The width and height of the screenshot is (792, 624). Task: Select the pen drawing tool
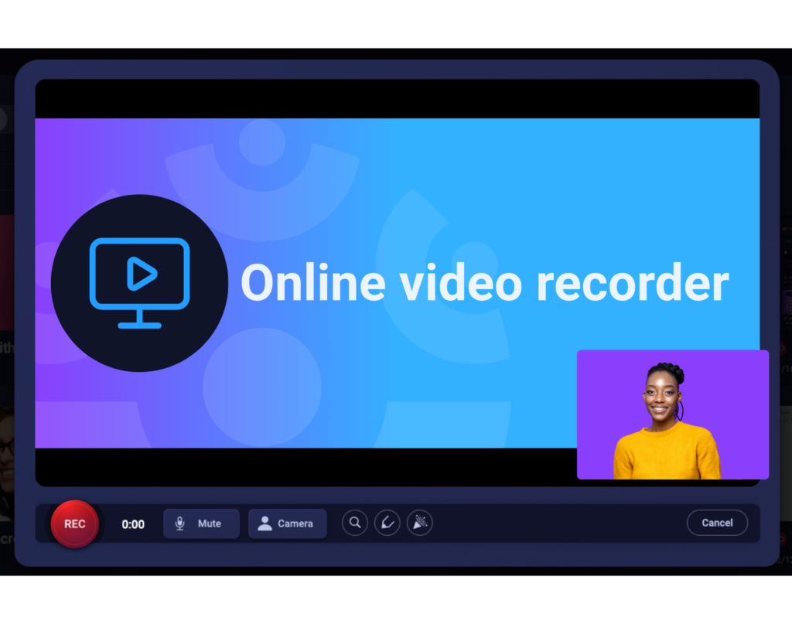387,523
